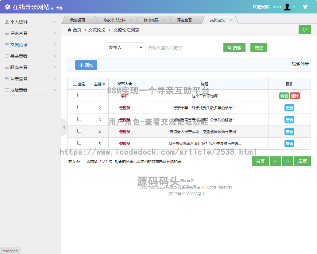Switch to 评论查看 tab

tap(184, 20)
